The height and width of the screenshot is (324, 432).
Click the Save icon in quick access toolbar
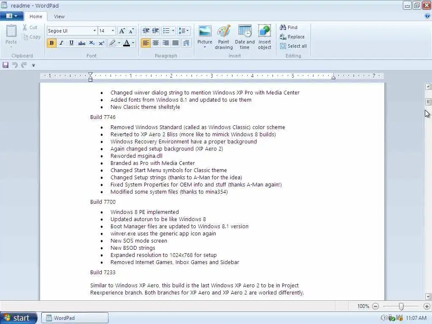(x=5, y=65)
